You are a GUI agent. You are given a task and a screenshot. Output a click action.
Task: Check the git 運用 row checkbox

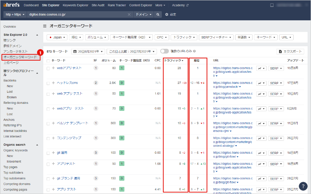48,153
